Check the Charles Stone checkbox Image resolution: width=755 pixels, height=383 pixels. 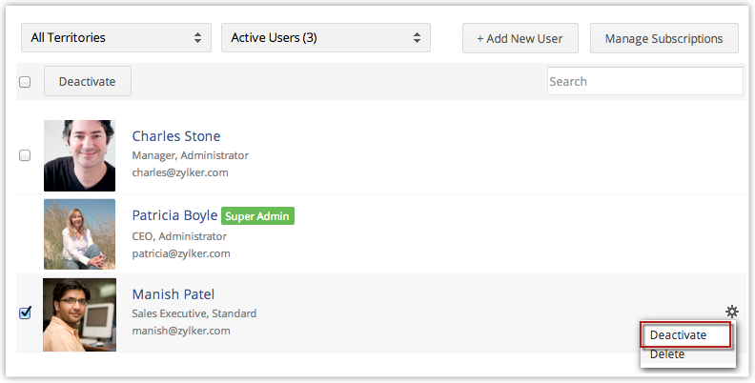[x=25, y=155]
